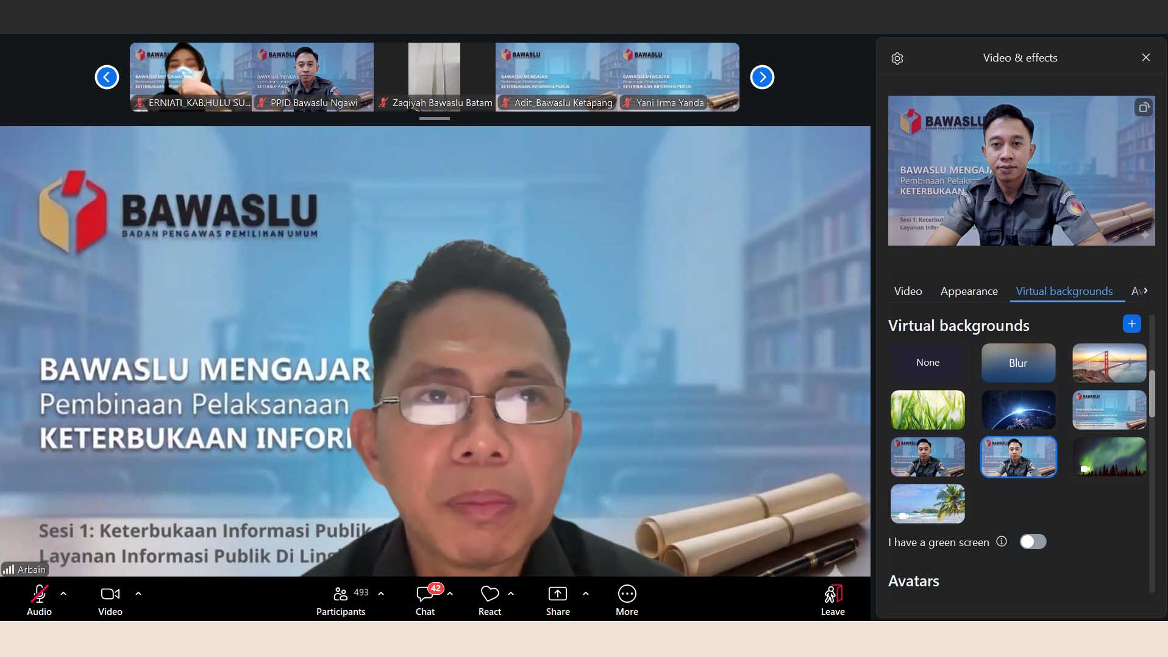Click the Avatars section heading
1168x657 pixels.
(x=913, y=581)
